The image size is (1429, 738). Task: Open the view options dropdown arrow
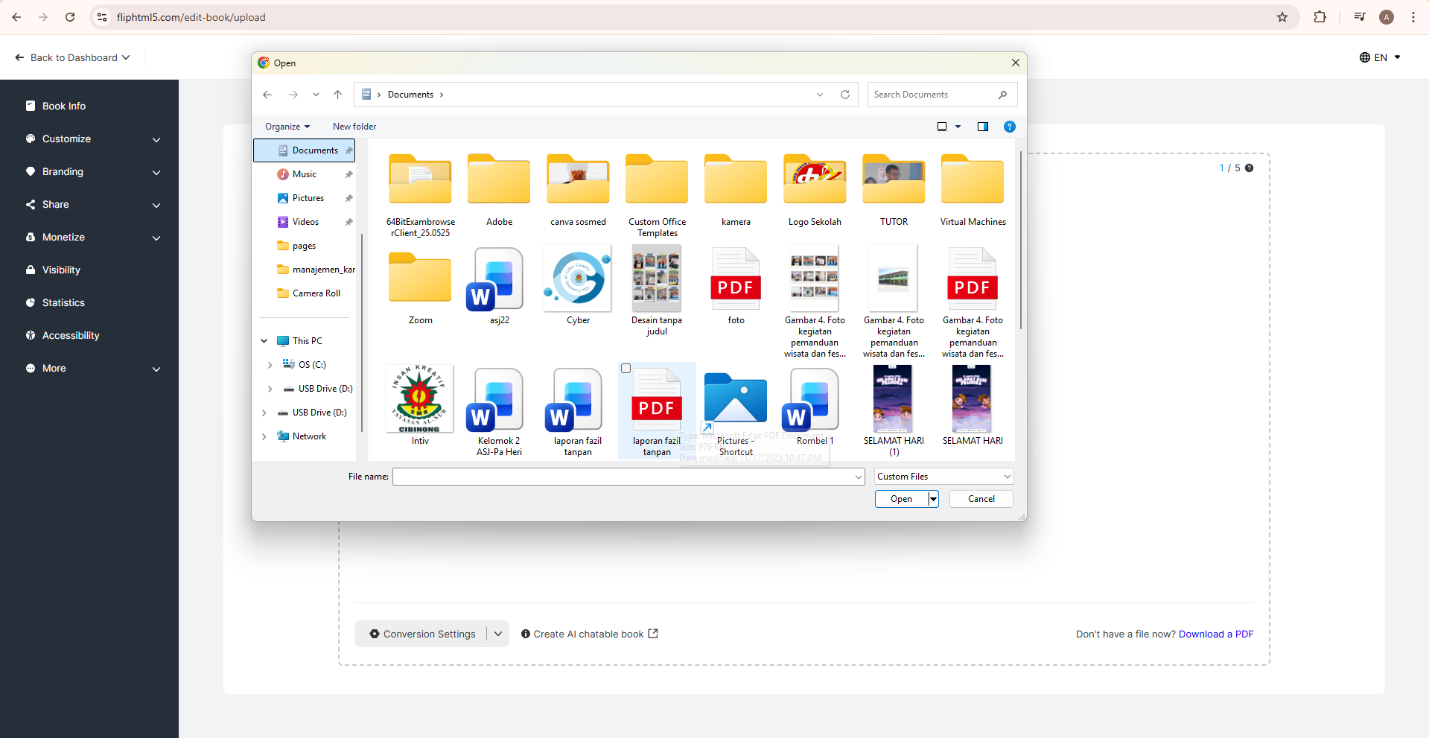(958, 127)
